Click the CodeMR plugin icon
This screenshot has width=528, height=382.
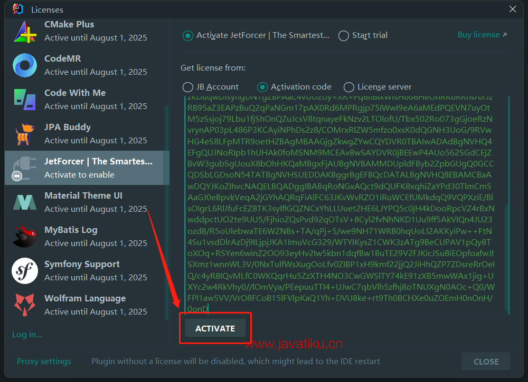coord(25,65)
